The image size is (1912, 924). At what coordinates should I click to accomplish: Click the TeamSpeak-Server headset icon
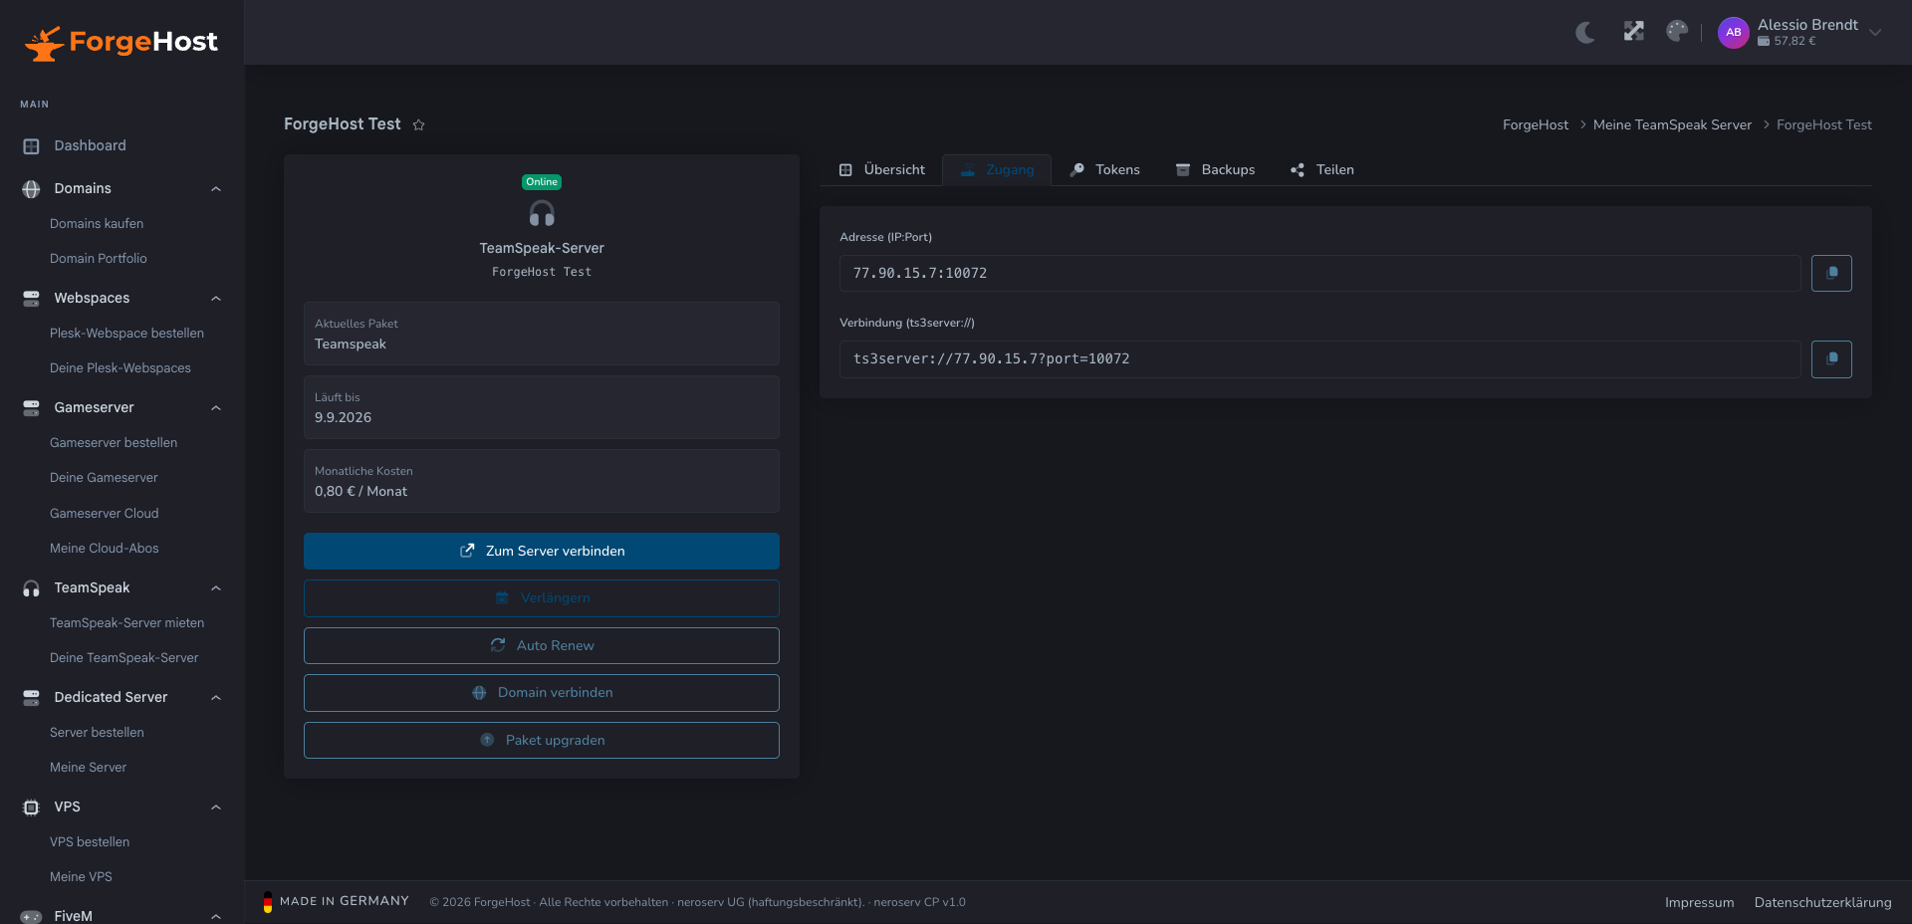[542, 213]
